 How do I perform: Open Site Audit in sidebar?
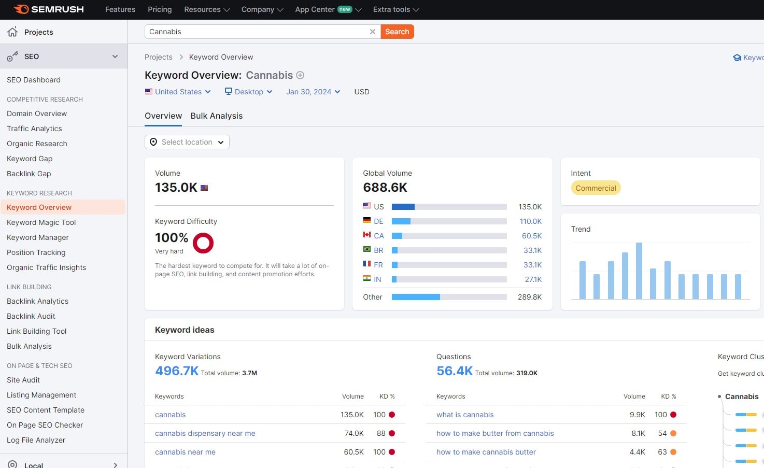(23, 380)
